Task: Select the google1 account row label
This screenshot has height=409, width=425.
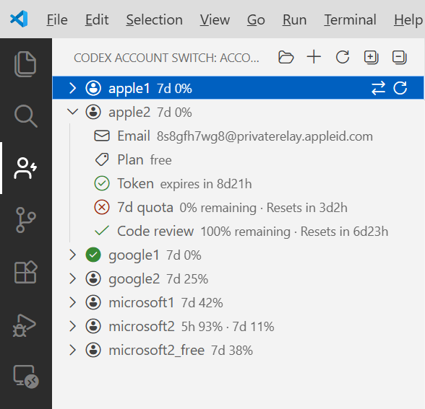Action: click(134, 255)
